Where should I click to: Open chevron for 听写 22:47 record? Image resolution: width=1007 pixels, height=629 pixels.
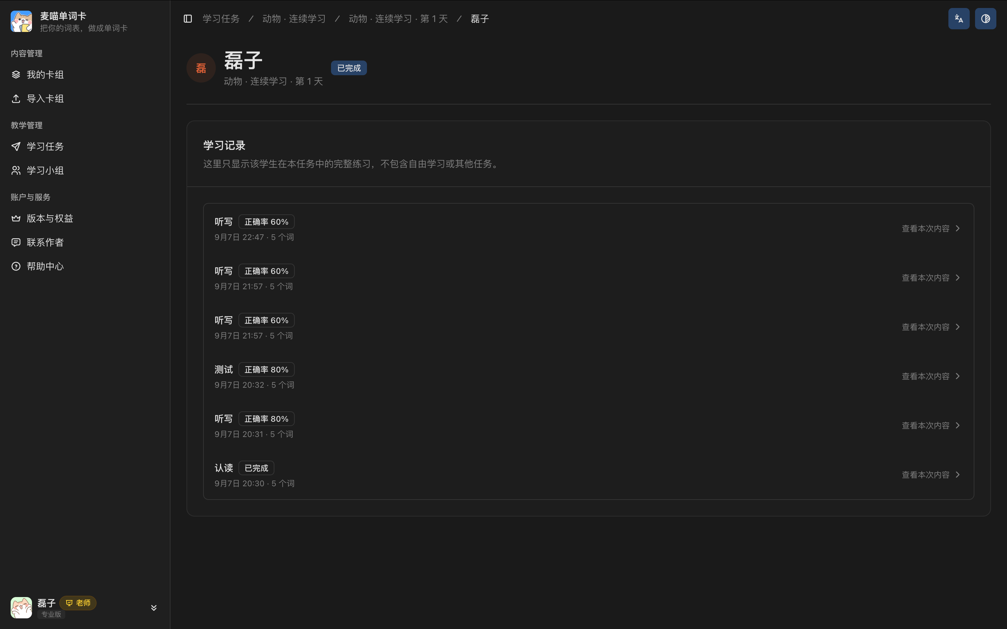tap(958, 228)
